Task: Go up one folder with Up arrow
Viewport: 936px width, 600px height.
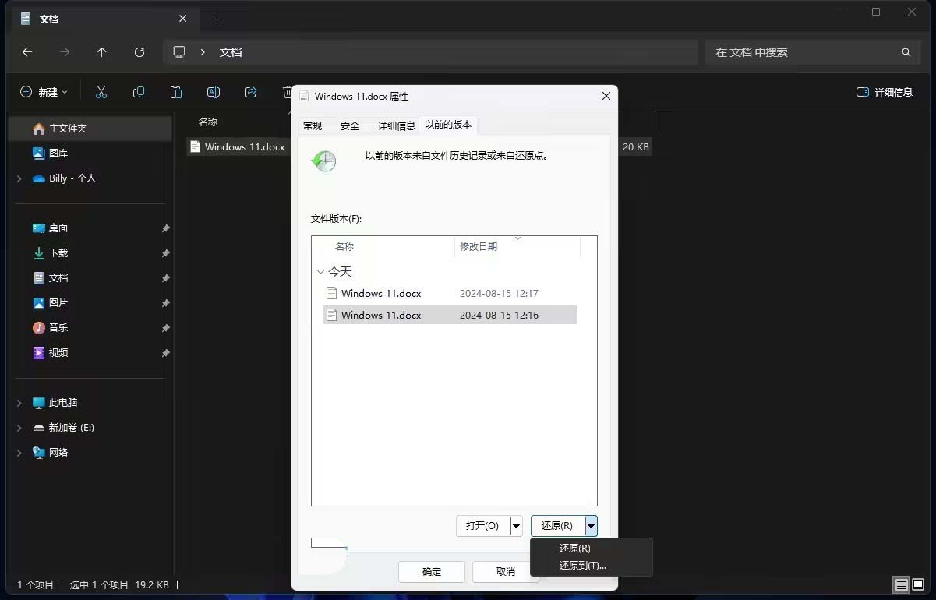Action: point(102,52)
